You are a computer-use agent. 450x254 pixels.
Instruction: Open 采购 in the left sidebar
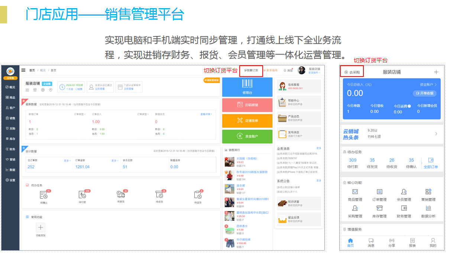(10, 128)
